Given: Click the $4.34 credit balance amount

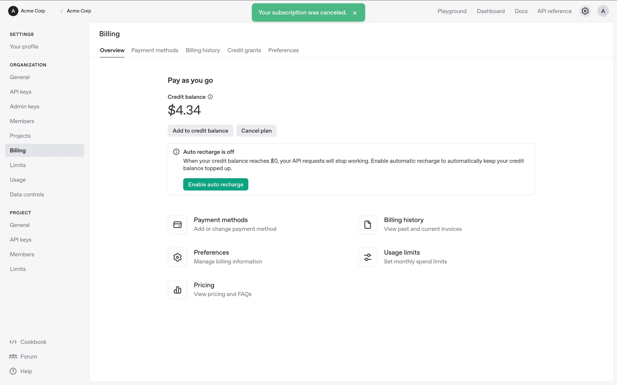Looking at the screenshot, I should click(184, 110).
